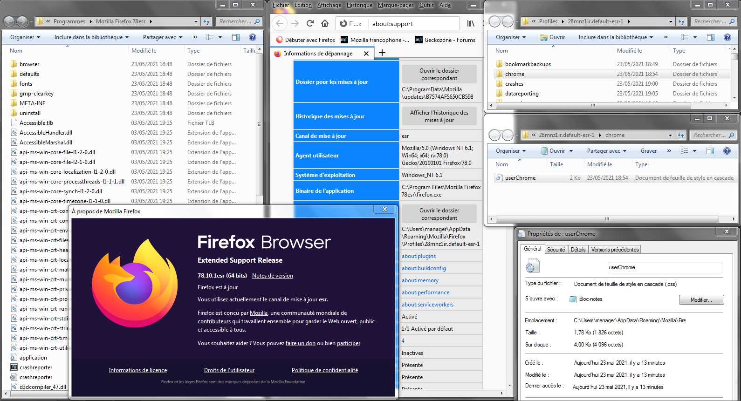
Task: Open the Historique menu in Firefox
Action: click(x=359, y=5)
